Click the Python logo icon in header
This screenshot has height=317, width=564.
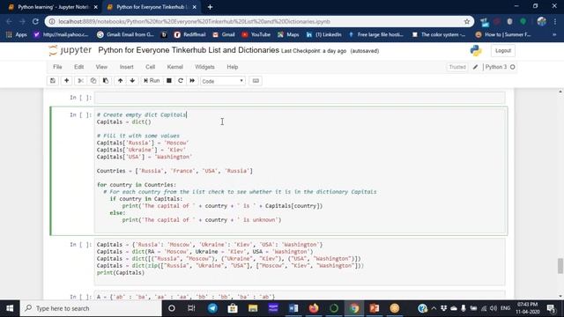[476, 51]
